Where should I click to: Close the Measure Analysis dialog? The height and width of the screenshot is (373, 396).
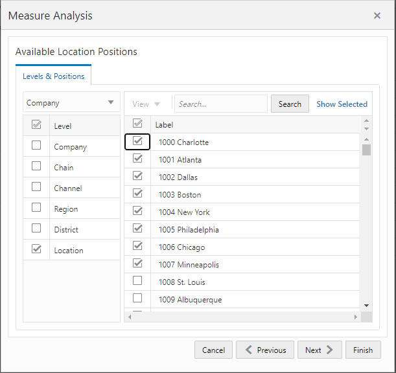tap(377, 16)
